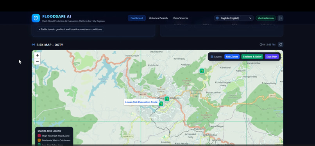Viewport: 315px width, 146px height.
Task: Open the Dashboard tab
Action: 137,18
